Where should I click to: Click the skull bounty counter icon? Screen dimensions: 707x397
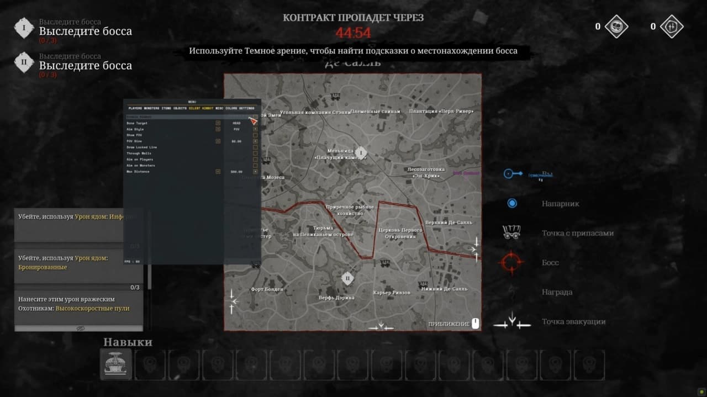pyautogui.click(x=616, y=27)
